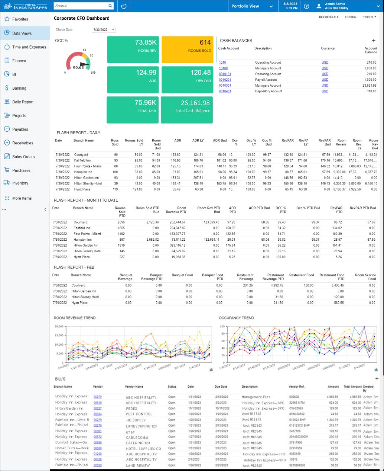384x471 pixels.
Task: Open the Tools dropdown menu
Action: 369,17
